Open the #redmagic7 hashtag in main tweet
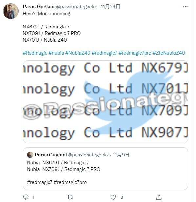The height and width of the screenshot is (202, 196). 105,53
